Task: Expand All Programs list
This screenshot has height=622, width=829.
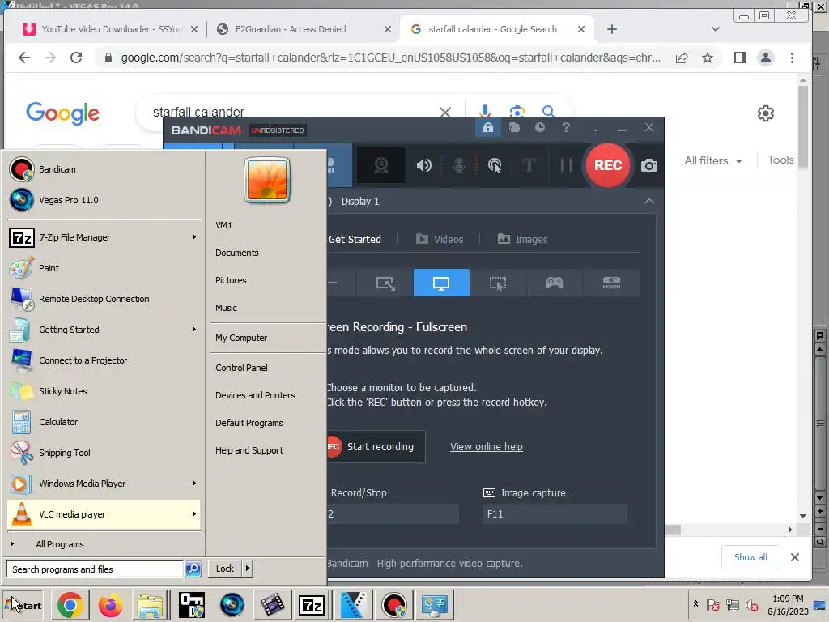Action: (104, 544)
